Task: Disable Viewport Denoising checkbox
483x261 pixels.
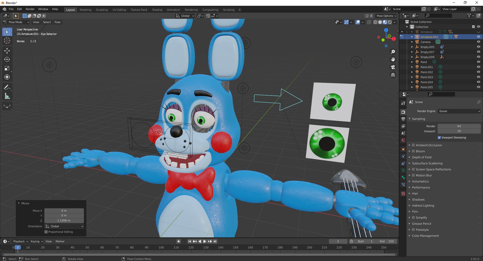Action: point(439,138)
